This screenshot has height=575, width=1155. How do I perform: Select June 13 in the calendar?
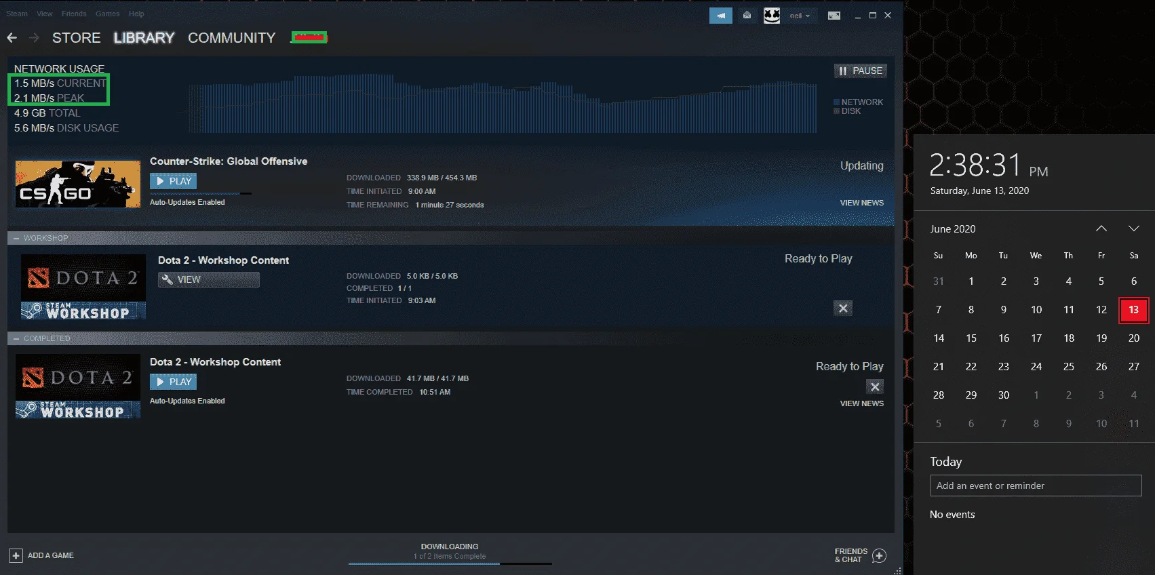click(x=1134, y=310)
